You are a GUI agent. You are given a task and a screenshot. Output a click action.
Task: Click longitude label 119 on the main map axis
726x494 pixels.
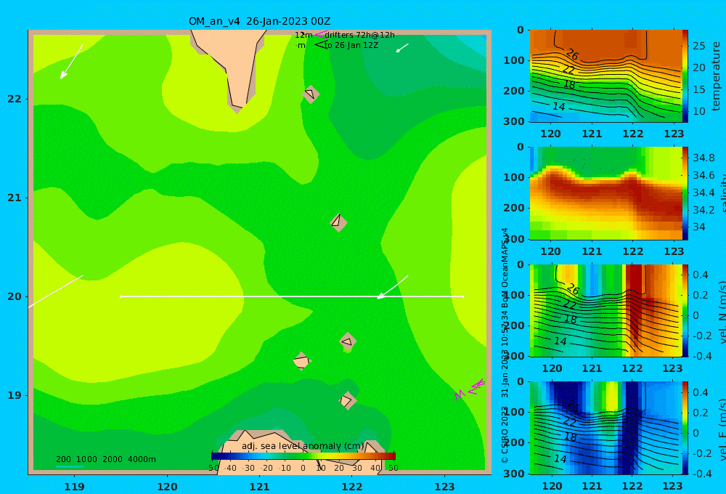click(74, 487)
